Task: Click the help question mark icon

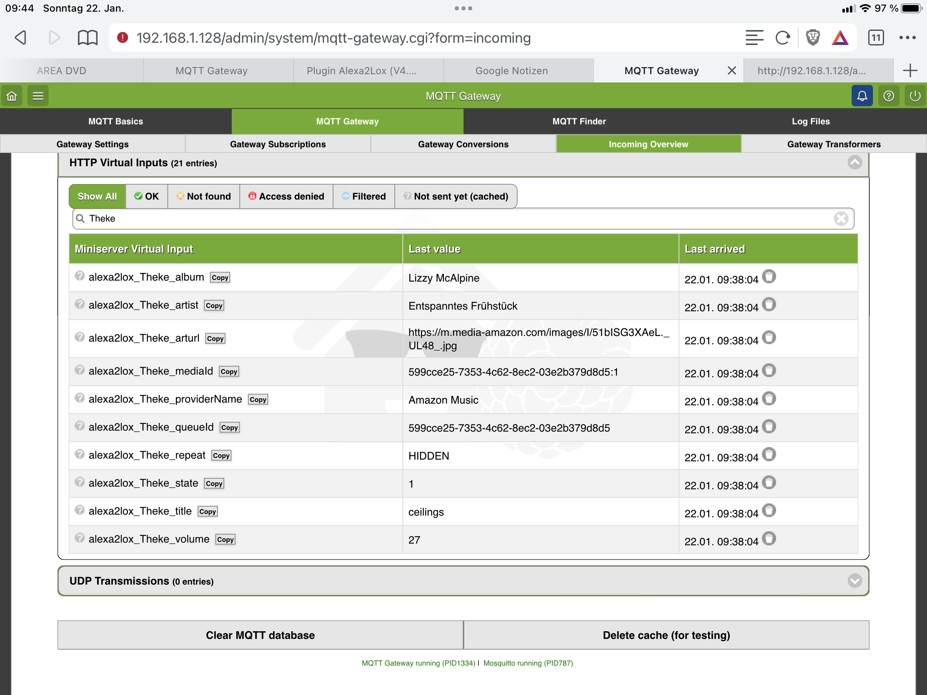Action: (889, 96)
